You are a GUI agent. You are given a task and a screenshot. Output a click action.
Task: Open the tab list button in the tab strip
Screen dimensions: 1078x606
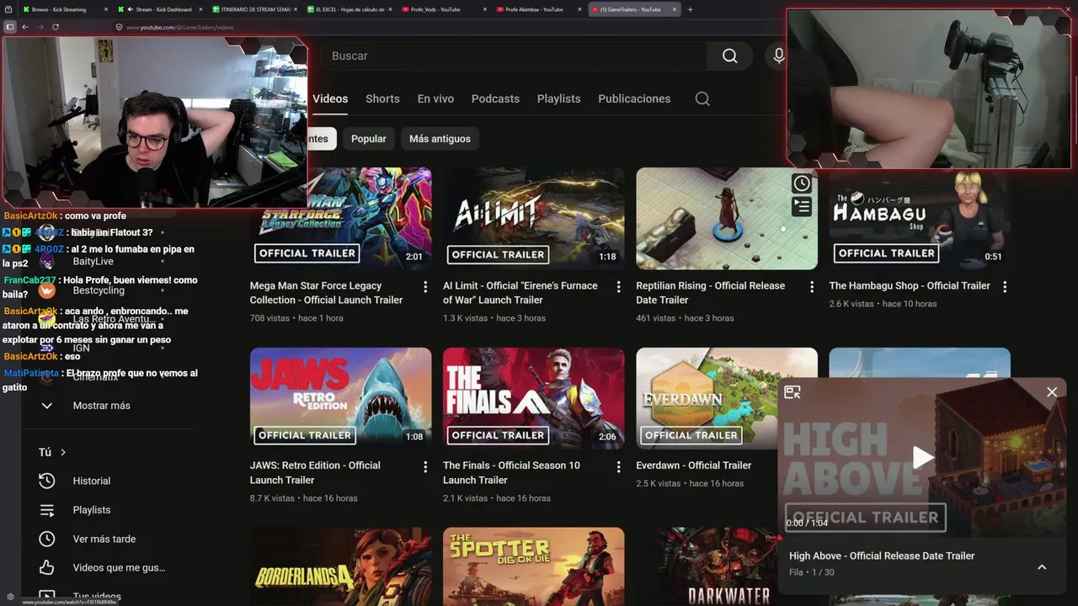(x=8, y=9)
